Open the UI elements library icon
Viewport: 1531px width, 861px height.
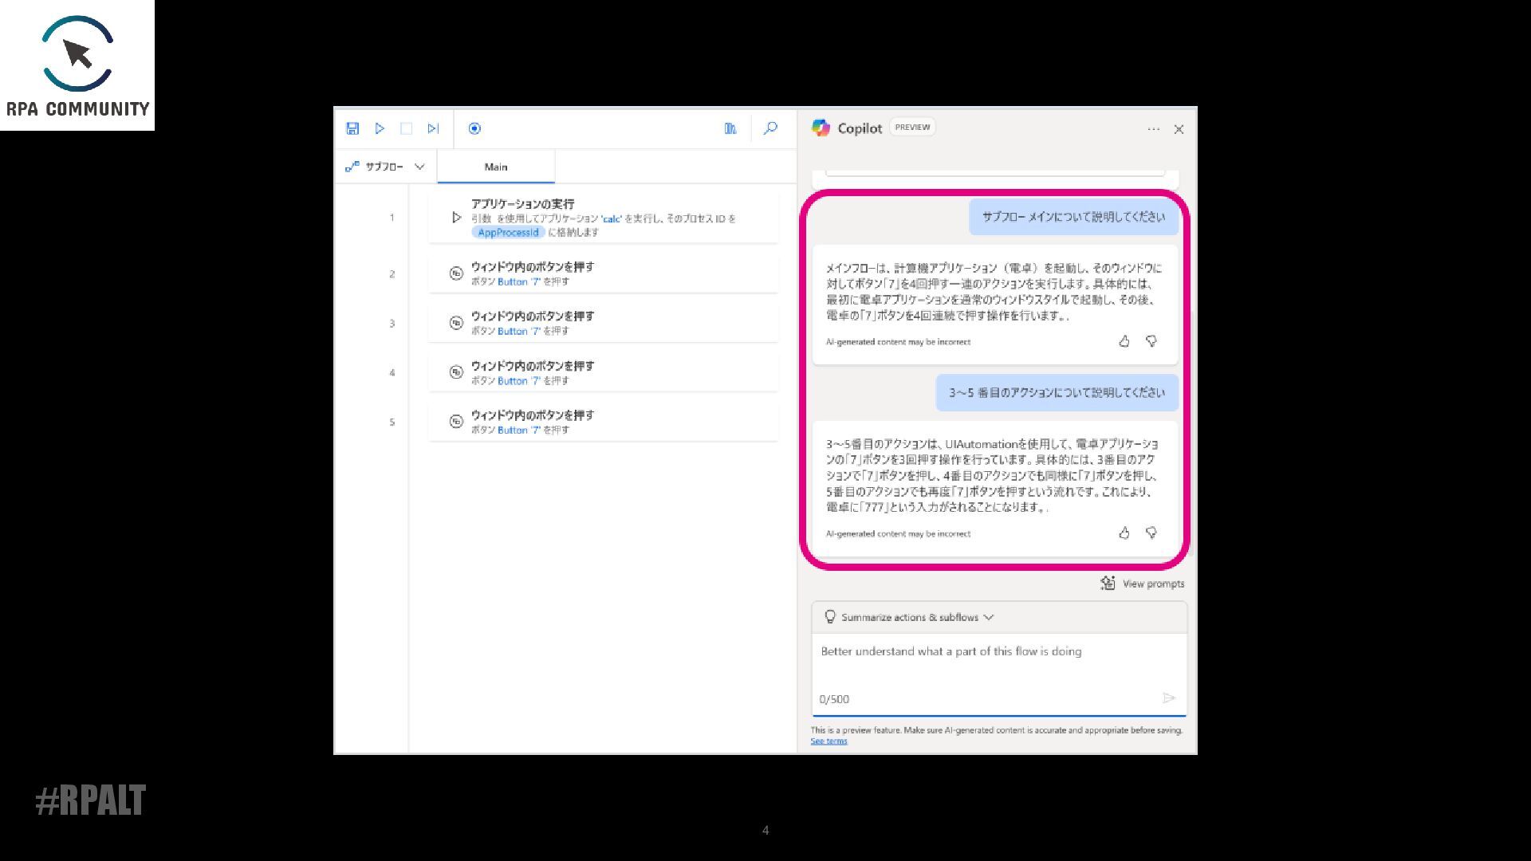pos(730,128)
